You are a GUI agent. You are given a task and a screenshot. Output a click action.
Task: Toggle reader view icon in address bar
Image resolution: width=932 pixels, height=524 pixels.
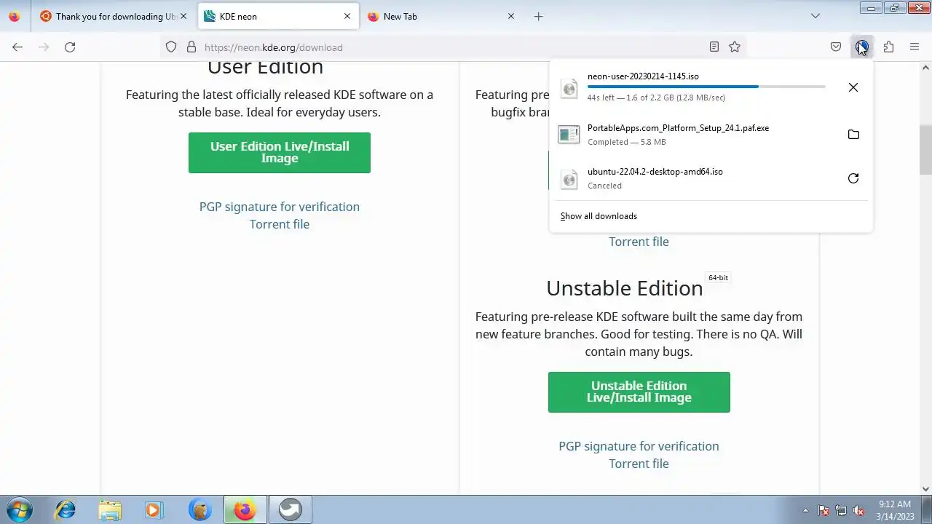coord(714,47)
